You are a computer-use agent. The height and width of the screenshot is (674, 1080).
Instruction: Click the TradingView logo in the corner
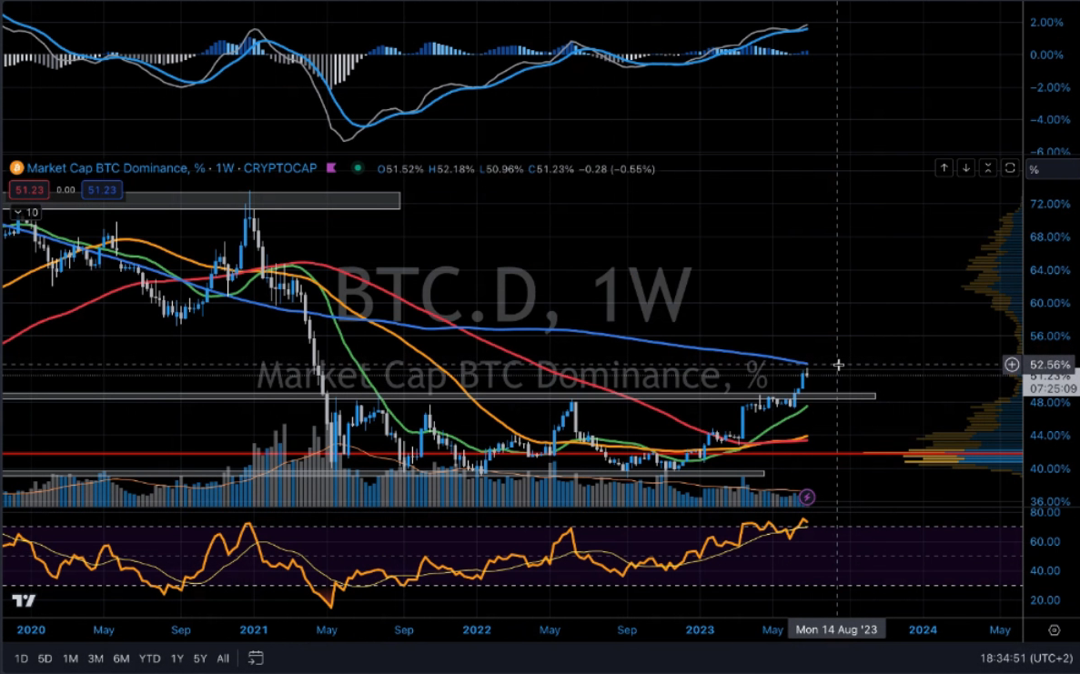(x=24, y=601)
